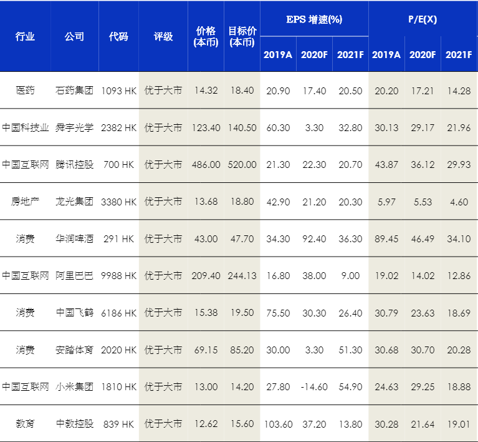Click the 代码 column header
The image size is (478, 442).
[118, 37]
